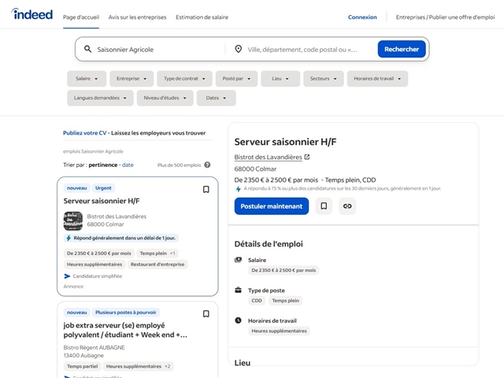This screenshot has height=378, width=504.
Task: Save the job extra serveur listing
Action: (206, 313)
